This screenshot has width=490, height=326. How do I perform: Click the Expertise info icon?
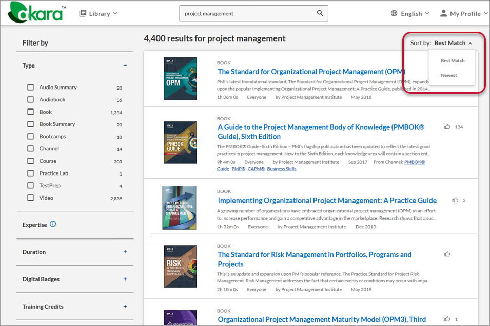tap(53, 224)
